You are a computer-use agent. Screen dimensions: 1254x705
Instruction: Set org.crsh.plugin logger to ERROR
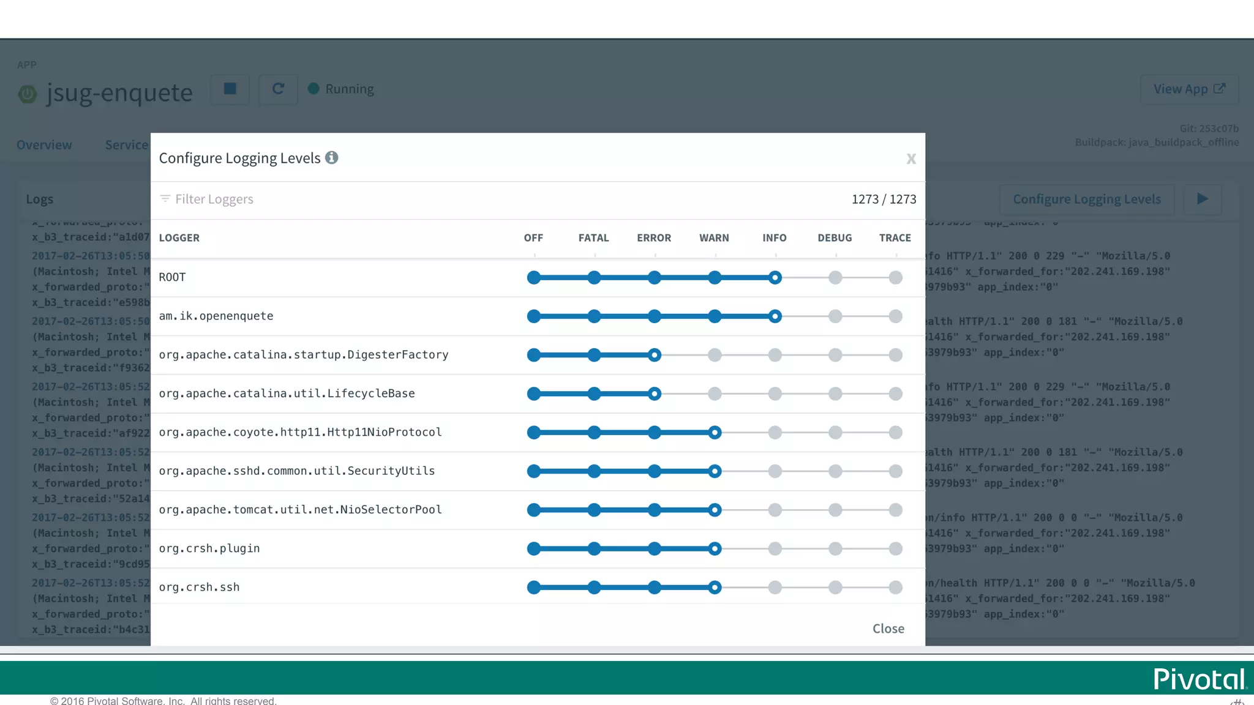coord(655,549)
